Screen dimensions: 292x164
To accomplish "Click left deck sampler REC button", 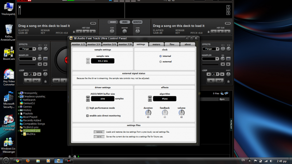I will (45, 59).
